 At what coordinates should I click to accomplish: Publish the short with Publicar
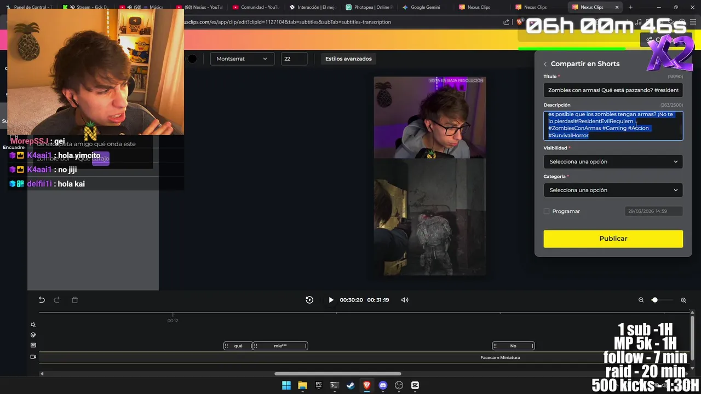[613, 239]
